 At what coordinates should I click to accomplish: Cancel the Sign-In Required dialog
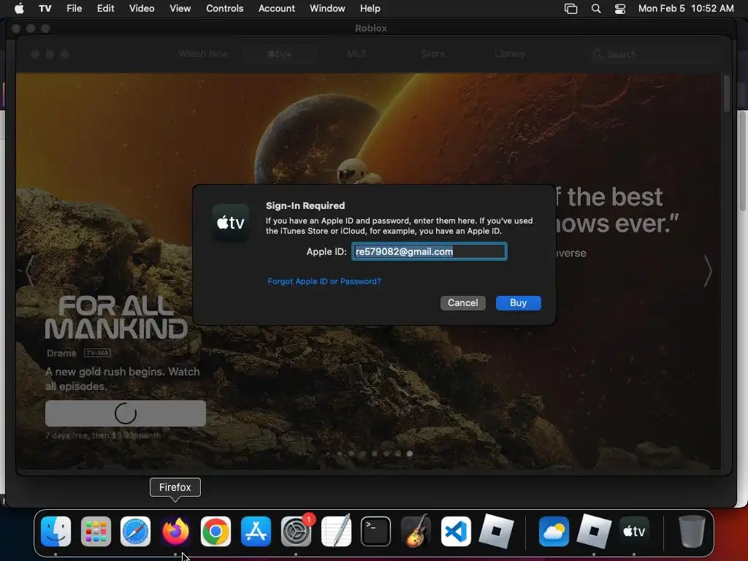tap(462, 303)
